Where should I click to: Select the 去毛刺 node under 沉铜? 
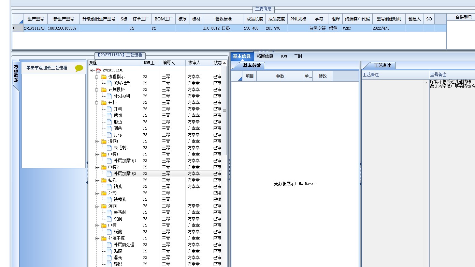click(120, 212)
